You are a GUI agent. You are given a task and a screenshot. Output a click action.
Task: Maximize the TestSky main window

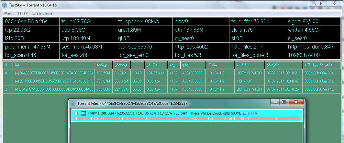(322, 3)
